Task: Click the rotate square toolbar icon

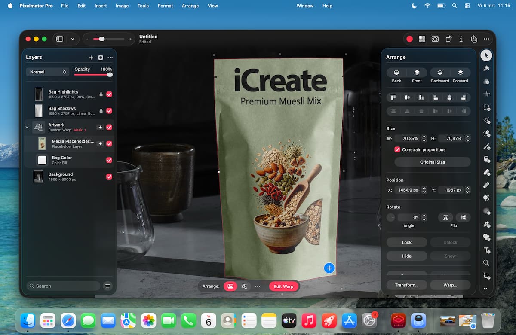Action: coord(448,39)
